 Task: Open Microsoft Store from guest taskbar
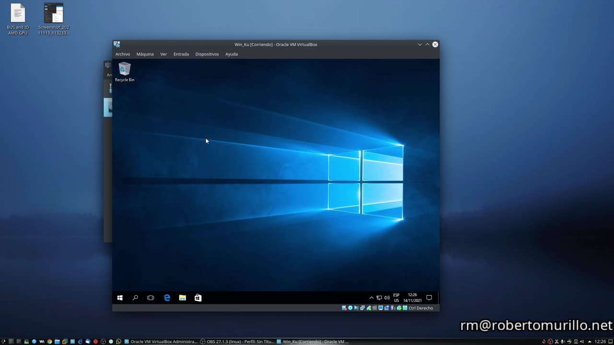(x=198, y=298)
